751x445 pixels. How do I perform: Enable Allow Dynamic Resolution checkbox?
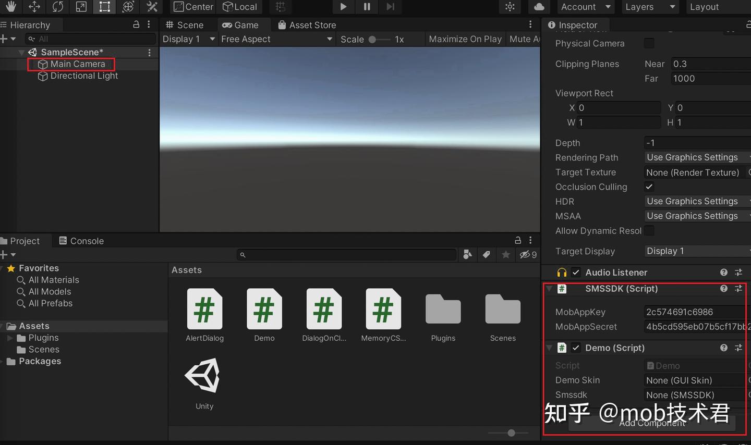[x=649, y=230]
